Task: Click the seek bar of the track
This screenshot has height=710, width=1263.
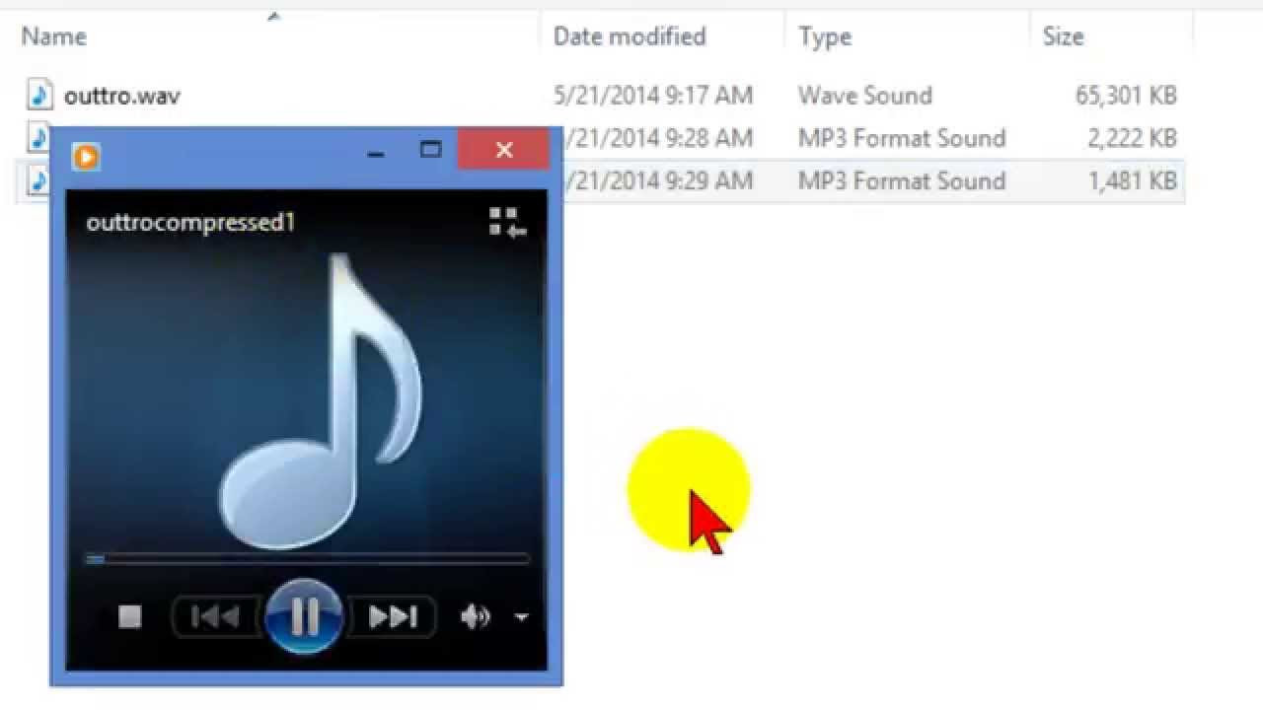Action: coord(307,559)
